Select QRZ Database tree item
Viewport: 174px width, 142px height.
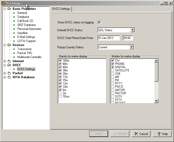coord(26,25)
